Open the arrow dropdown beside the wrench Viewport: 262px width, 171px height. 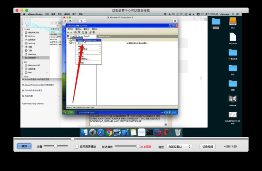(85, 21)
